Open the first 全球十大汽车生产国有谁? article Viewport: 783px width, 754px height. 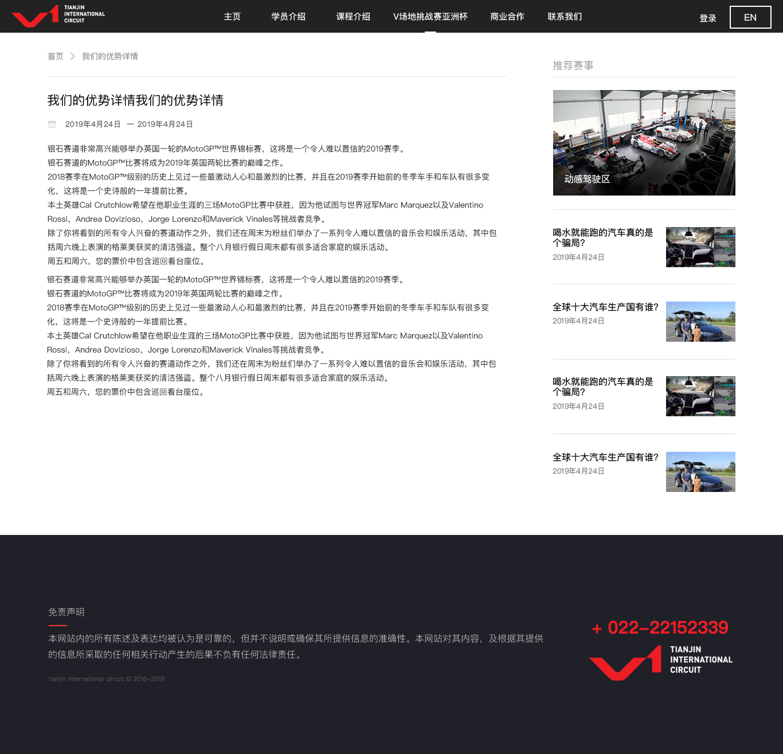coord(605,307)
